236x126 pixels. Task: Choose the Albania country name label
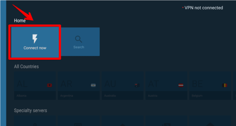(x=22, y=96)
